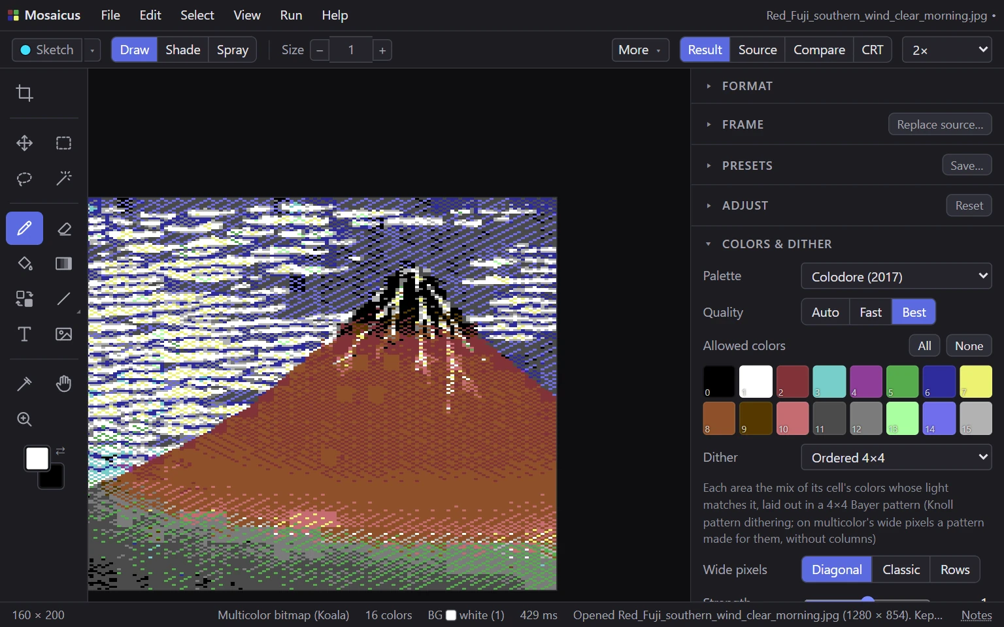
Task: Switch to the Source view tab
Action: (758, 50)
